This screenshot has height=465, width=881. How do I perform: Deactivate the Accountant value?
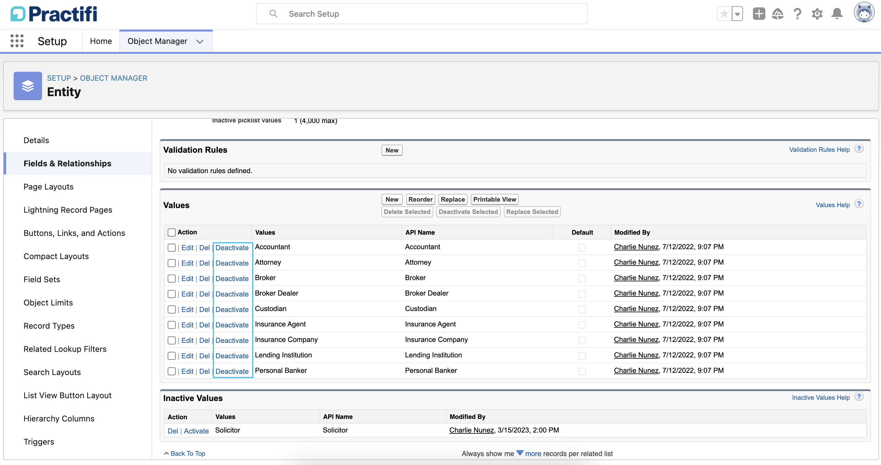232,248
